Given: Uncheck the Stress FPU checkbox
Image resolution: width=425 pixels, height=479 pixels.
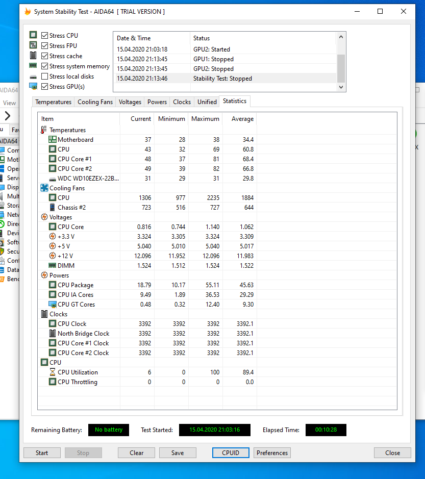Looking at the screenshot, I should (44, 46).
